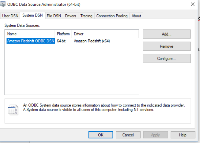Click the ODBC title bar app icon
The image size is (200, 143).
click(x=3, y=4)
